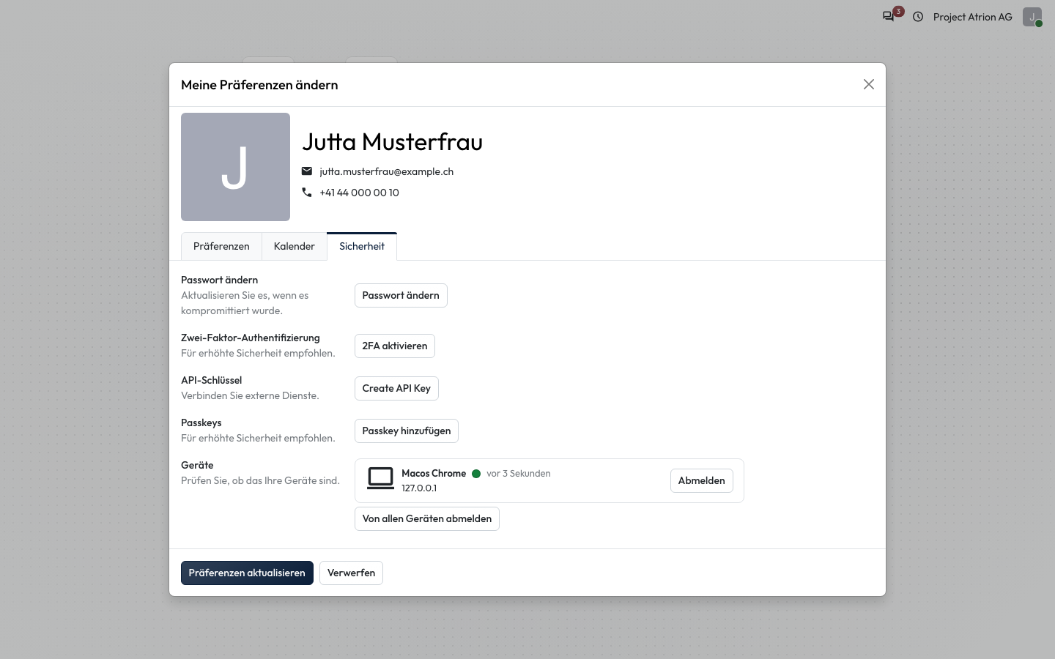The height and width of the screenshot is (659, 1055).
Task: Discard changes with Verwerfen button
Action: 351,573
